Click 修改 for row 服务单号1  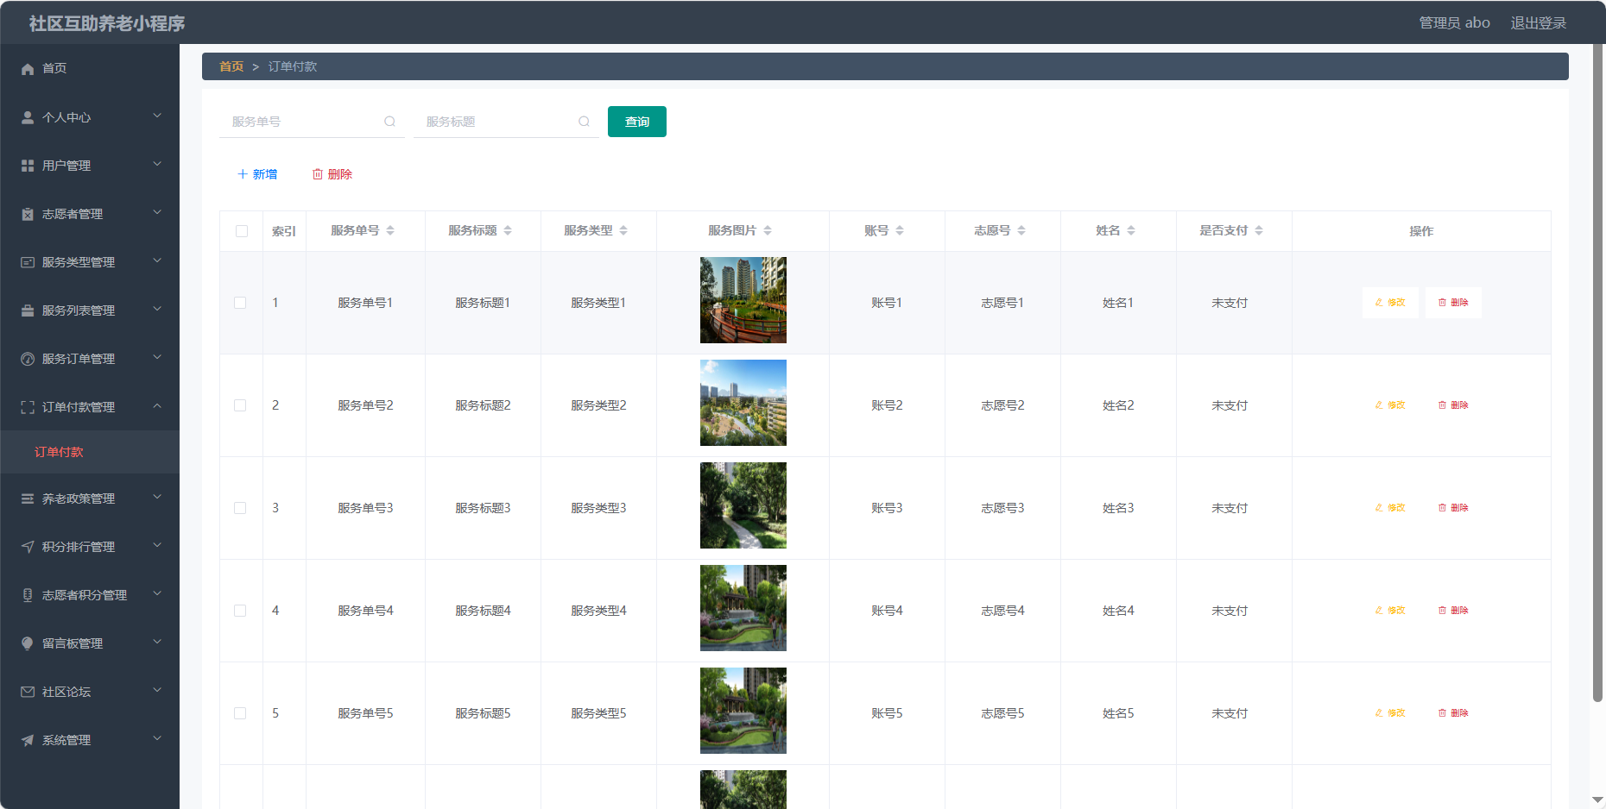(x=1390, y=303)
